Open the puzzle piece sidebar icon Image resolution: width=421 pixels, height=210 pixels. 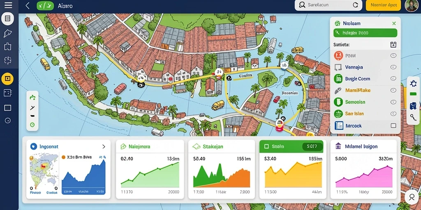8,47
